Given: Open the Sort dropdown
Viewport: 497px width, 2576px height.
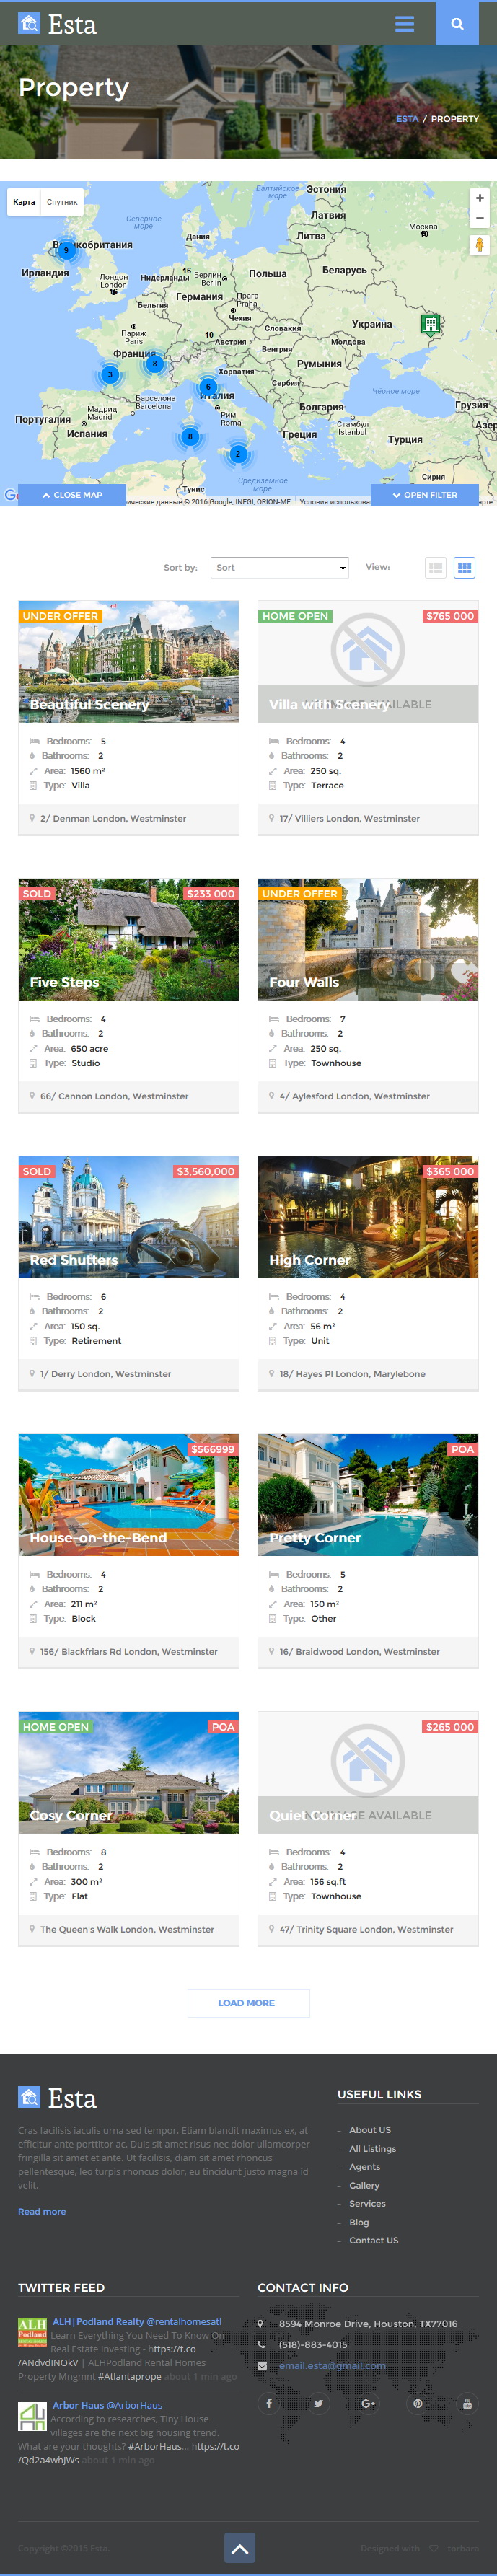Looking at the screenshot, I should (x=279, y=567).
